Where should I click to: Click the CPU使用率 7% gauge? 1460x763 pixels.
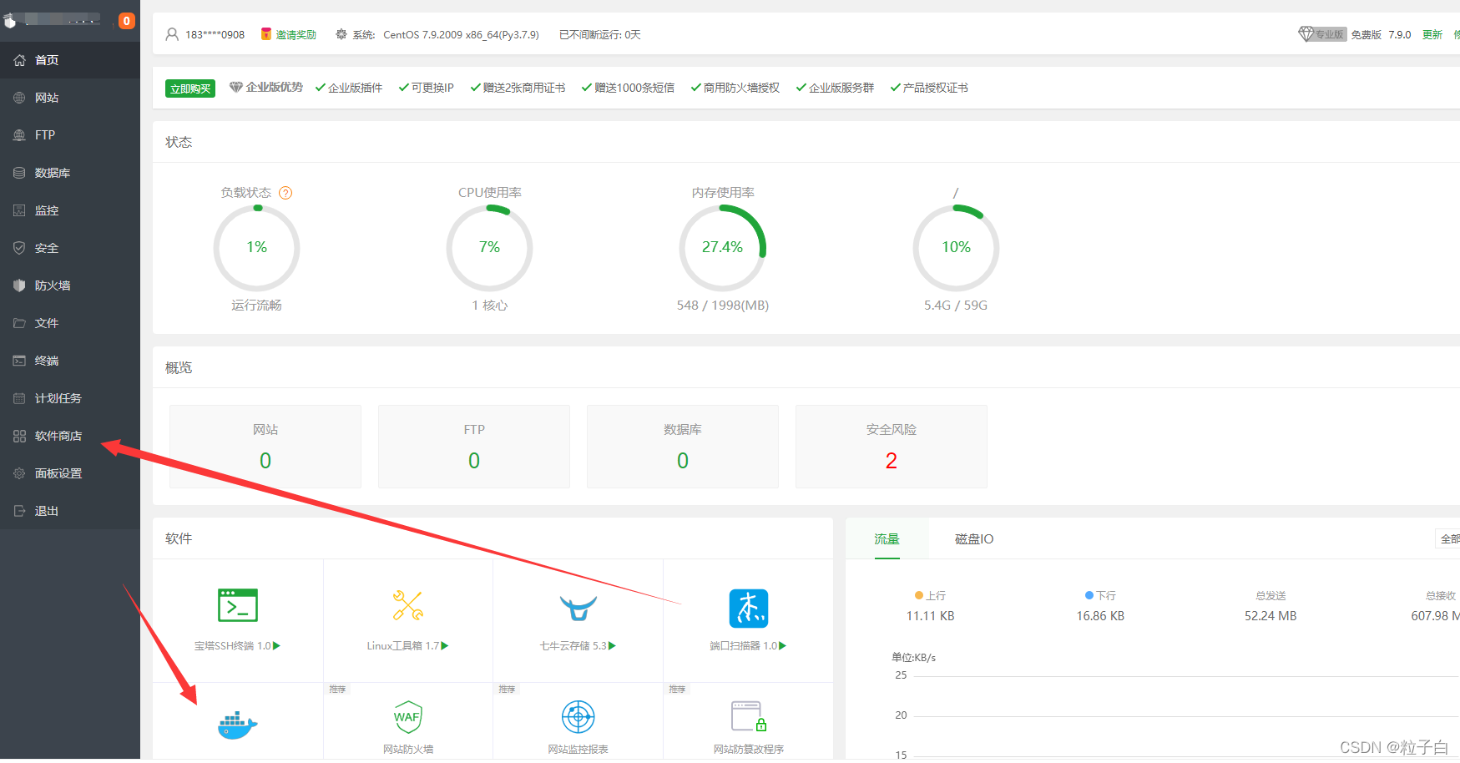point(489,248)
